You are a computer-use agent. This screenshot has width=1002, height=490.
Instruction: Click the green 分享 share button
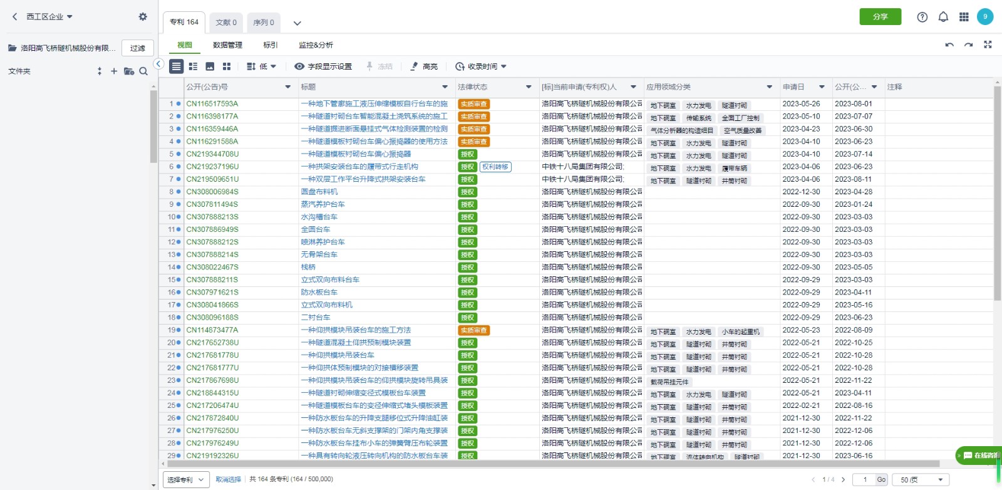(x=881, y=17)
